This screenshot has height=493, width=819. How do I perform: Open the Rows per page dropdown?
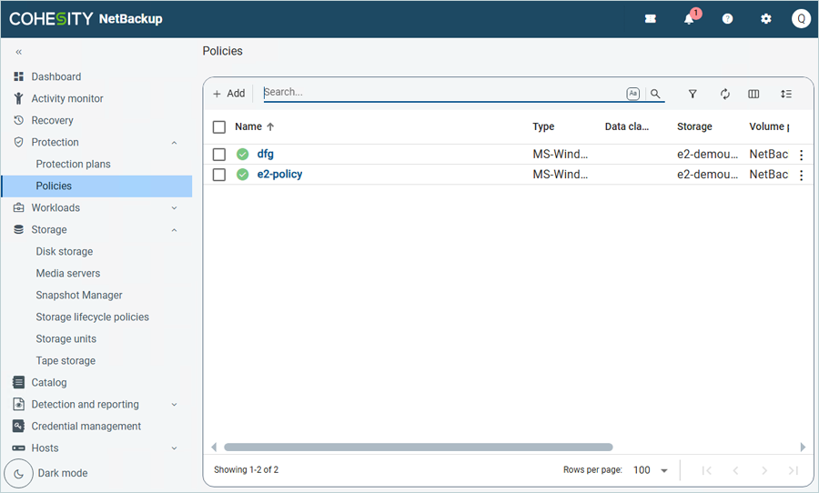pos(652,470)
